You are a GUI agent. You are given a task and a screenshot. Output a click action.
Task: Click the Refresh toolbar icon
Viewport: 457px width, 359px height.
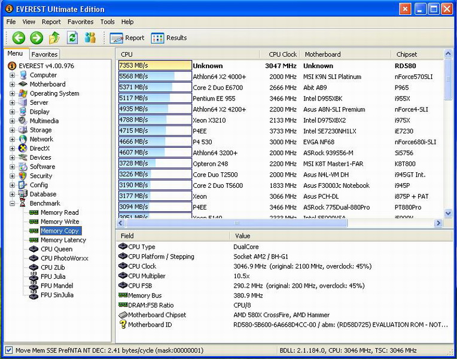(x=72, y=38)
